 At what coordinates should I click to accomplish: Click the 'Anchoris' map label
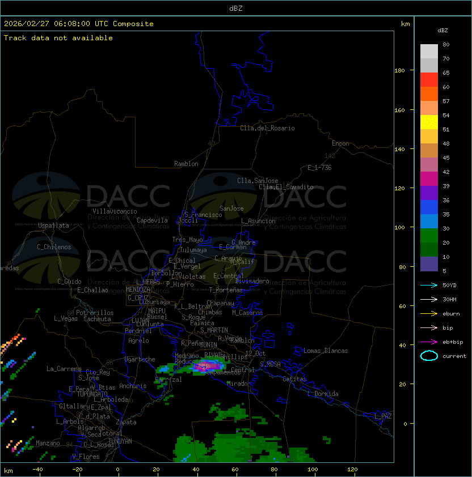(x=133, y=386)
